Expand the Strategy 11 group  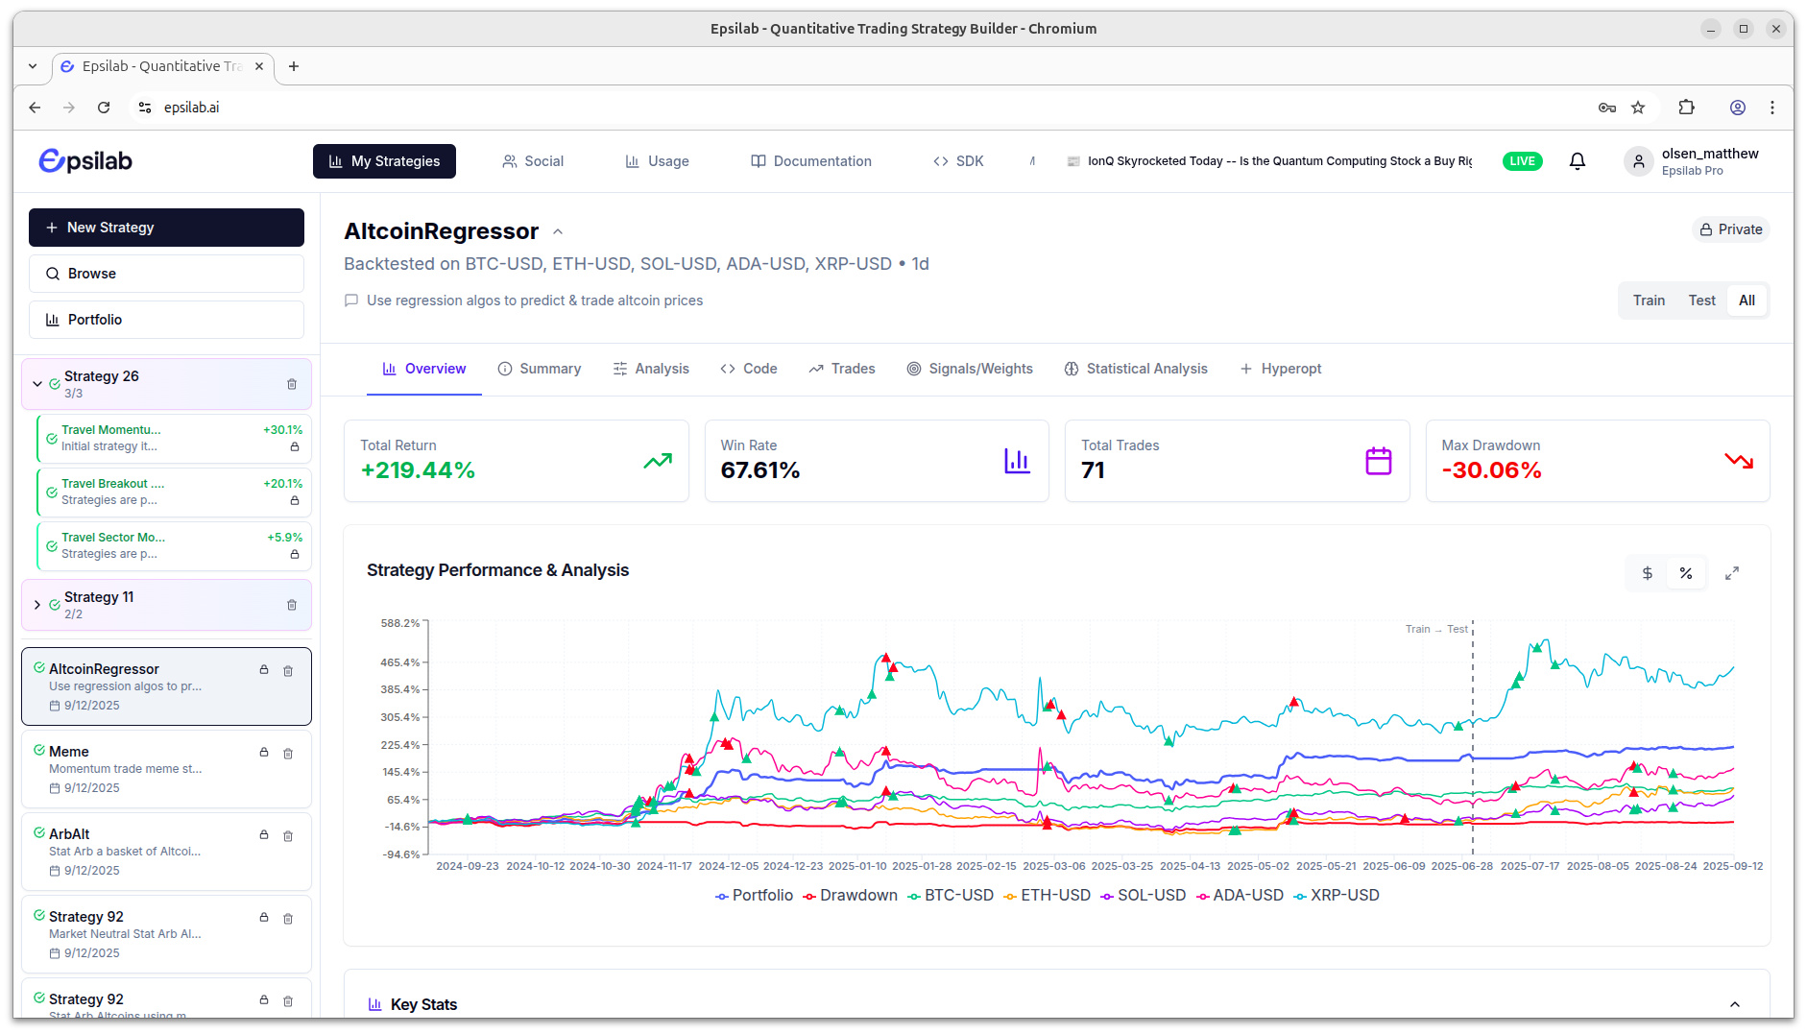coord(37,605)
